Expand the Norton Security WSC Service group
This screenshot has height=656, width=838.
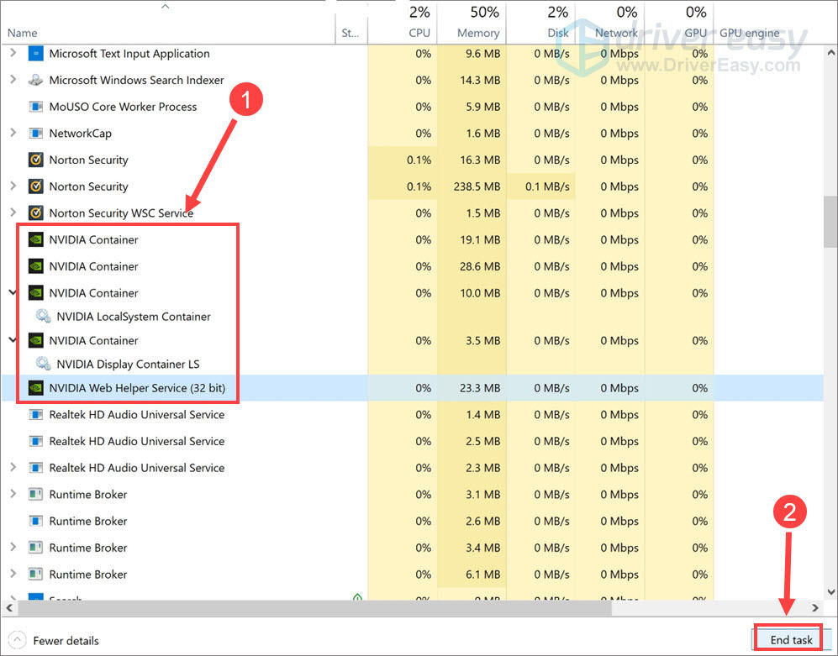[13, 213]
